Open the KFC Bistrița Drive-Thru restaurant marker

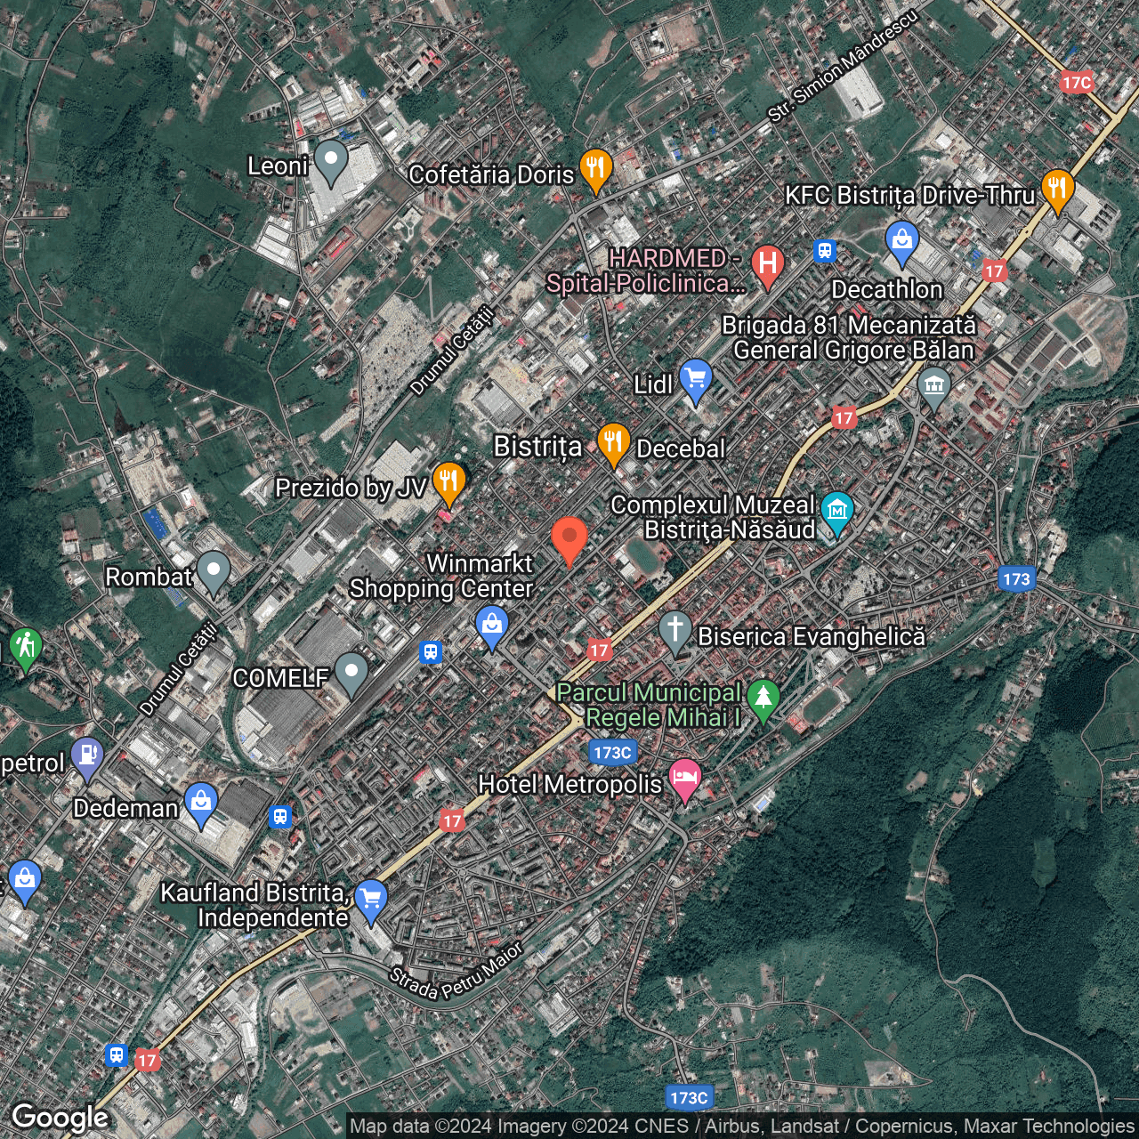1058,189
